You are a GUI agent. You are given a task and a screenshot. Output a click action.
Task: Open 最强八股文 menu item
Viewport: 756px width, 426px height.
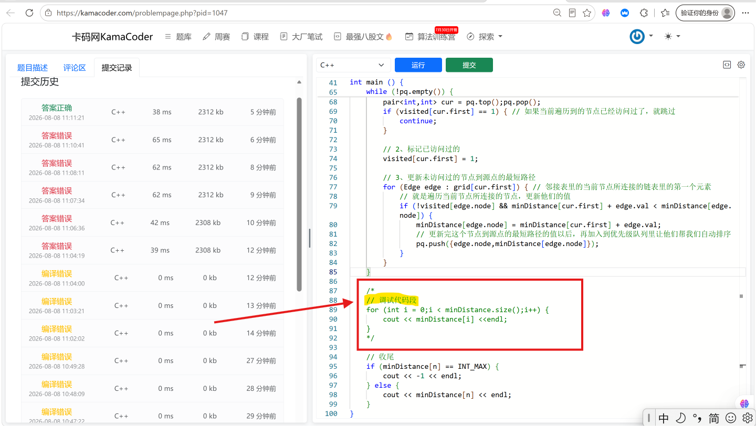(363, 37)
